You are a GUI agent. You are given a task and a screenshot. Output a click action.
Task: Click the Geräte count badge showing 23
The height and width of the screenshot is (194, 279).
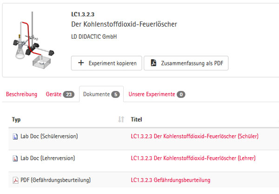(69, 95)
